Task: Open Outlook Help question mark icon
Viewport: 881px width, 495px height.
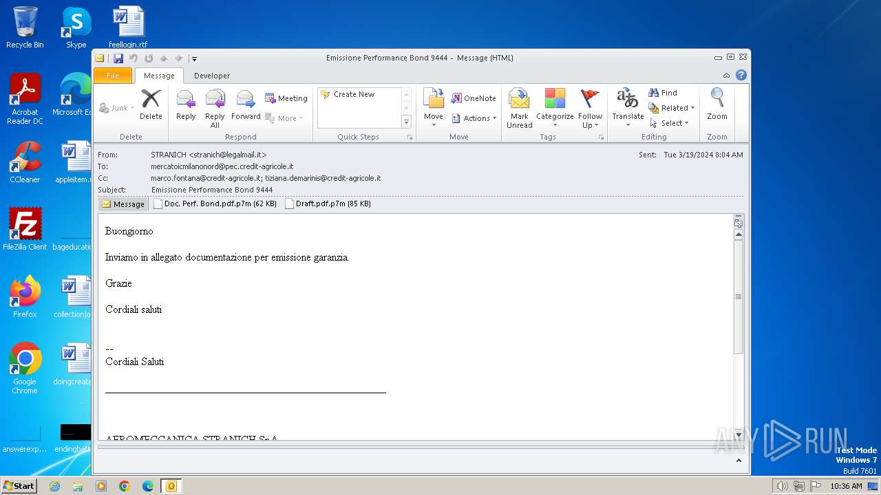Action: click(x=741, y=75)
